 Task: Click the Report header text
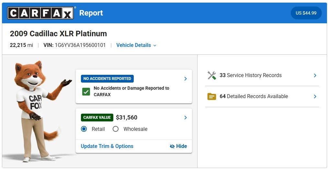coord(91,13)
